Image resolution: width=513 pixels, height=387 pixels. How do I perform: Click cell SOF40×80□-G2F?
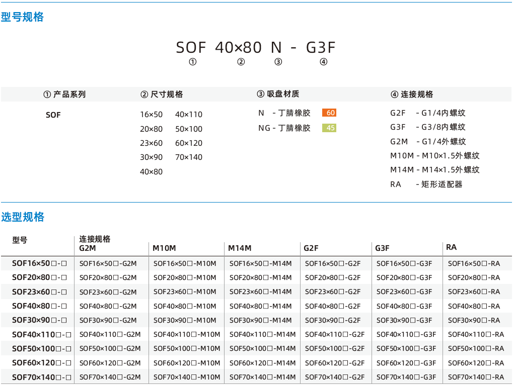point(333,306)
